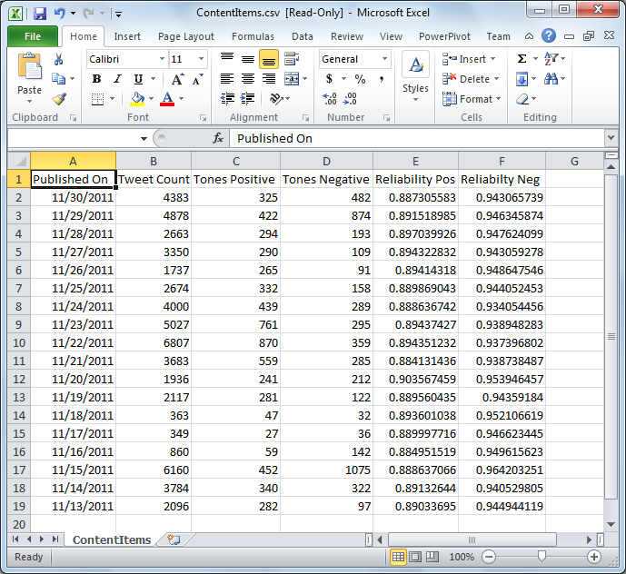Click the AutoSum sigma icon

coord(522,59)
